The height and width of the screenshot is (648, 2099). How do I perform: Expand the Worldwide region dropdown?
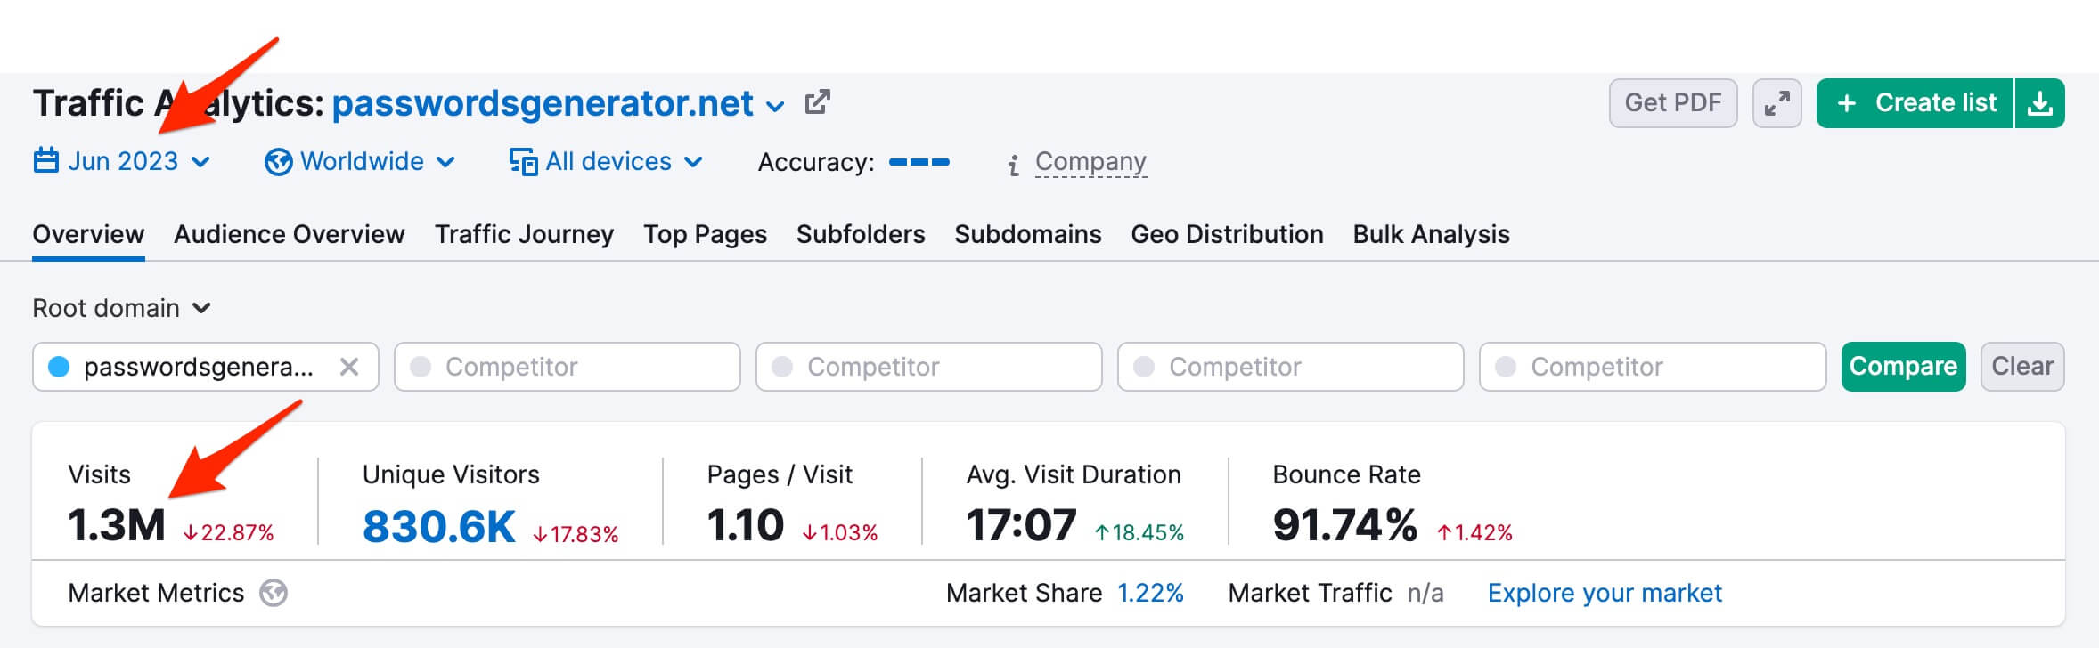point(360,161)
